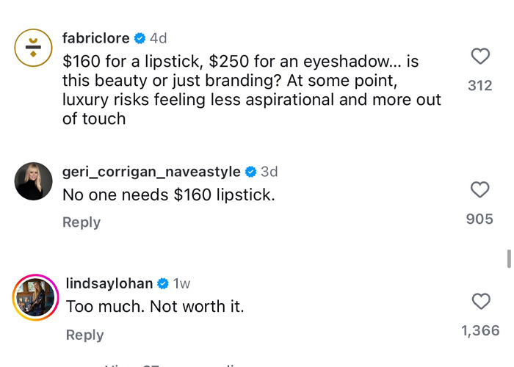Expand the hidden replies under lindsaylohan's comment

tap(169, 363)
